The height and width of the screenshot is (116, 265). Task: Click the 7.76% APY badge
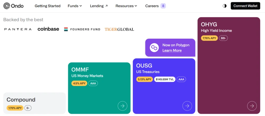(x=209, y=38)
